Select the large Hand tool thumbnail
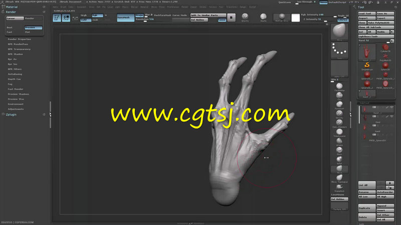 coord(367,52)
